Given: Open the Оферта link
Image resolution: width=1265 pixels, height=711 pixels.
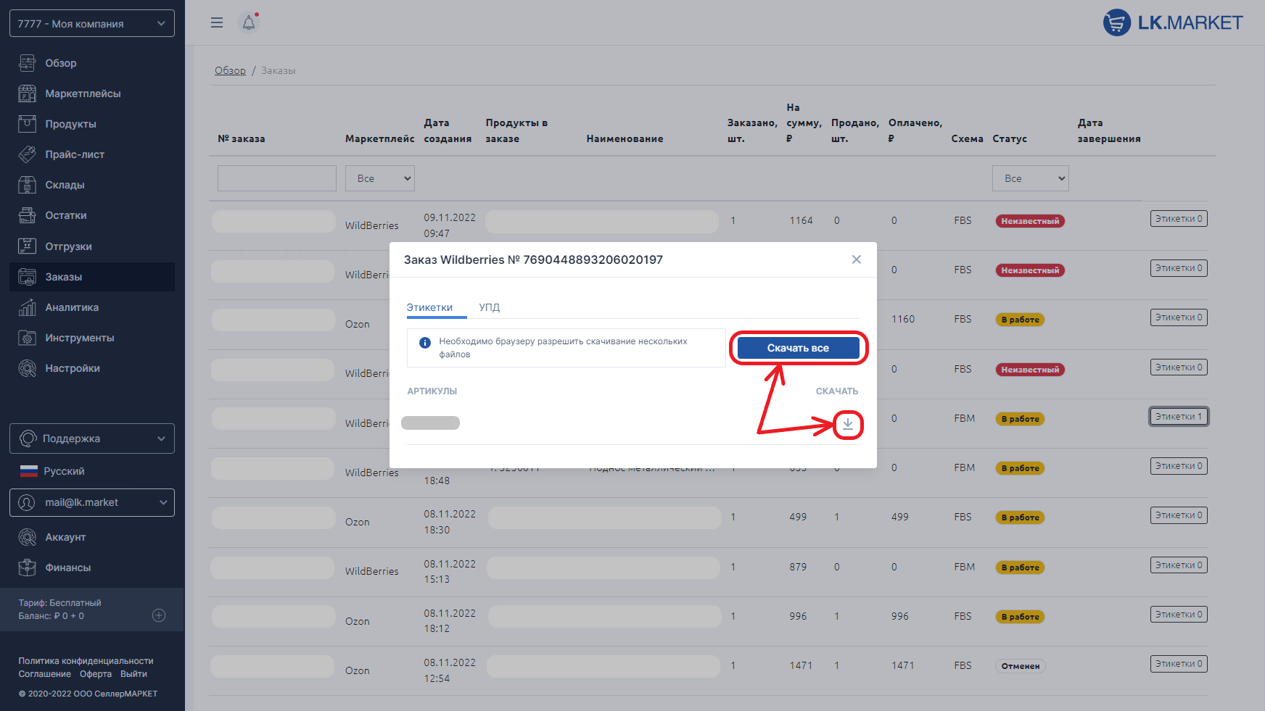Looking at the screenshot, I should click(x=96, y=674).
